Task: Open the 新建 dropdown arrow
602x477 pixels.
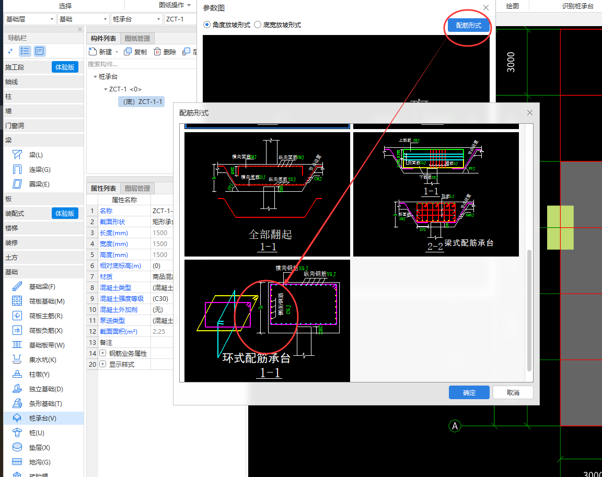Action: click(117, 52)
